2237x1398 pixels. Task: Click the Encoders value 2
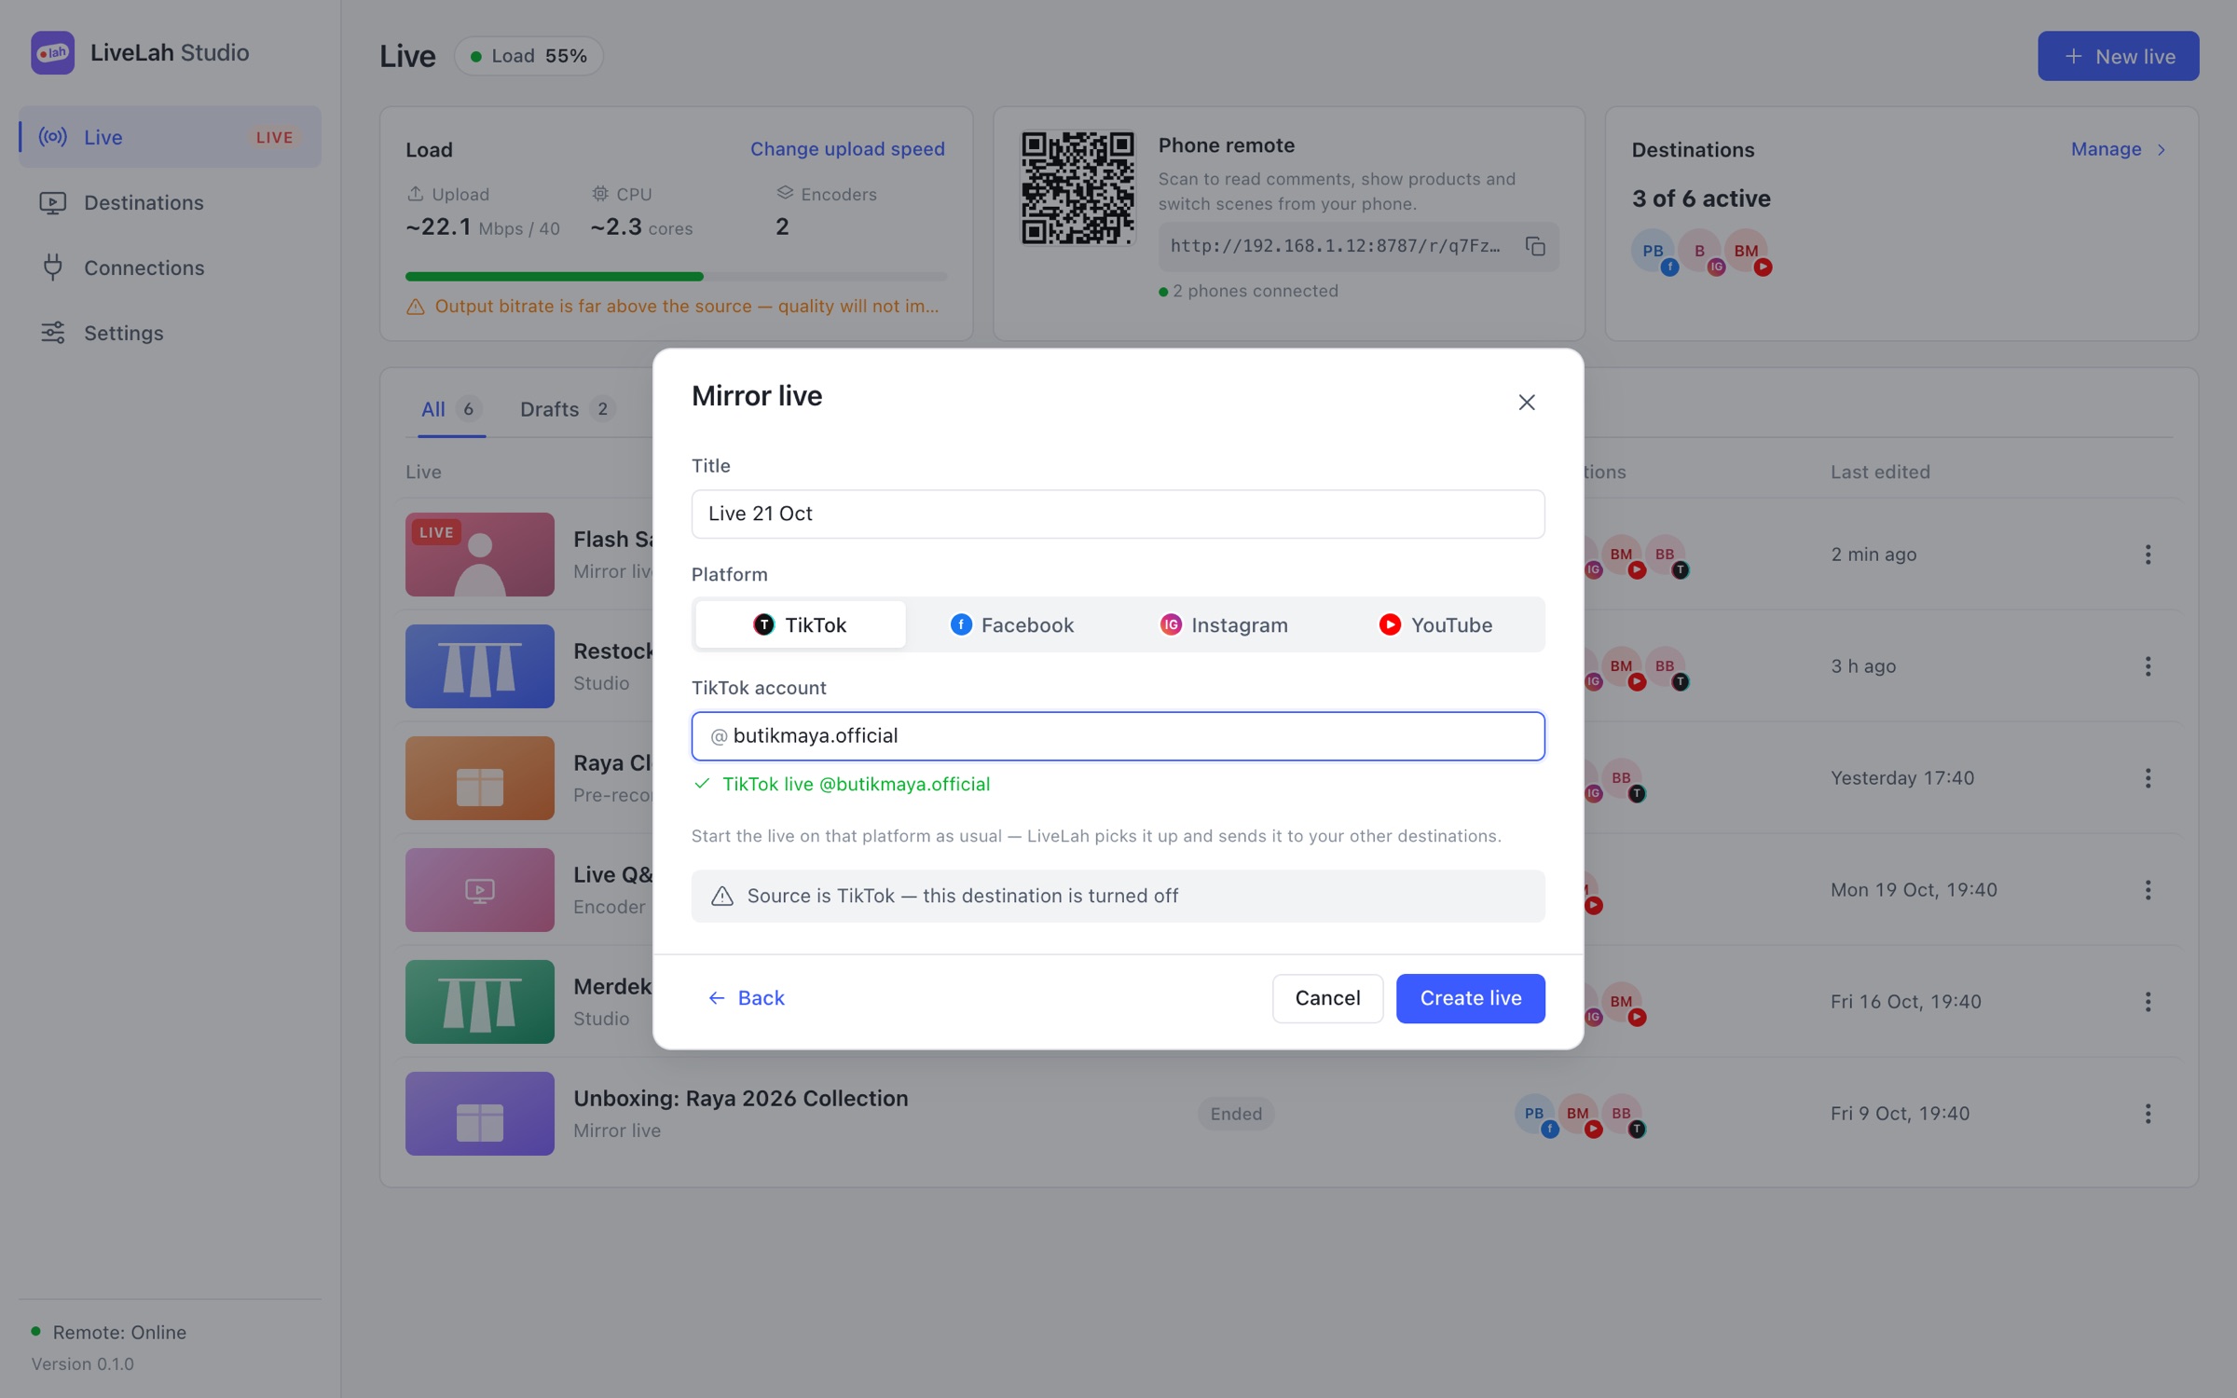coord(782,226)
